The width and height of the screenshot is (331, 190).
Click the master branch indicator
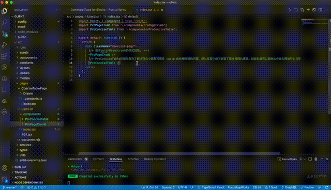(9, 187)
